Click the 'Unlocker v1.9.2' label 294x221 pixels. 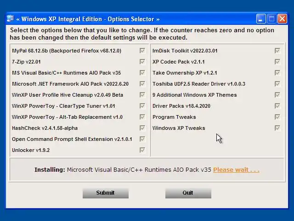[31, 150]
